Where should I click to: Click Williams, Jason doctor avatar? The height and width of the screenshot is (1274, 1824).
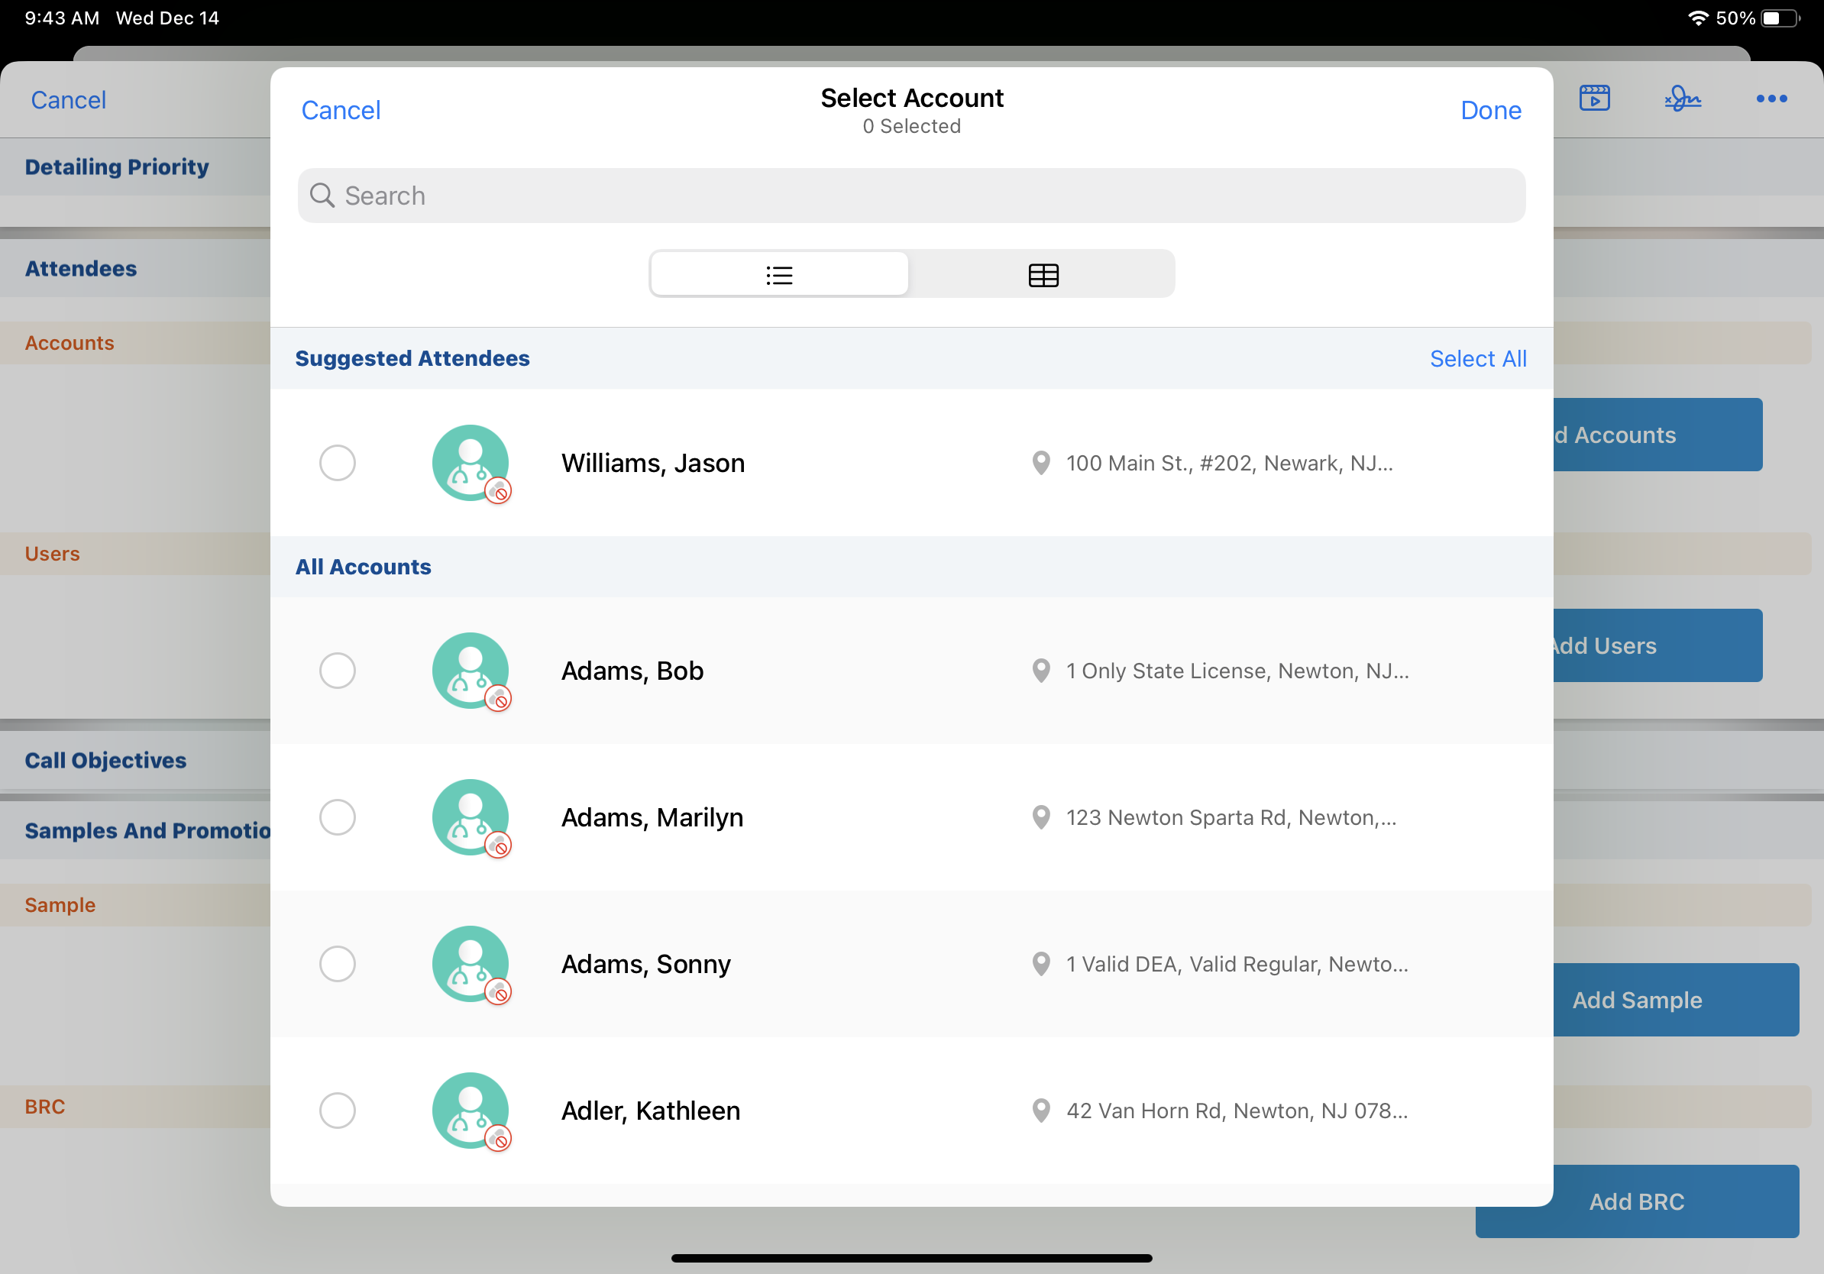pos(471,462)
